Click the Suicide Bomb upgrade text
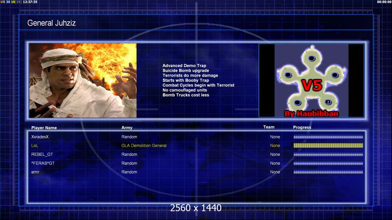This screenshot has height=220, width=392. click(x=186, y=70)
